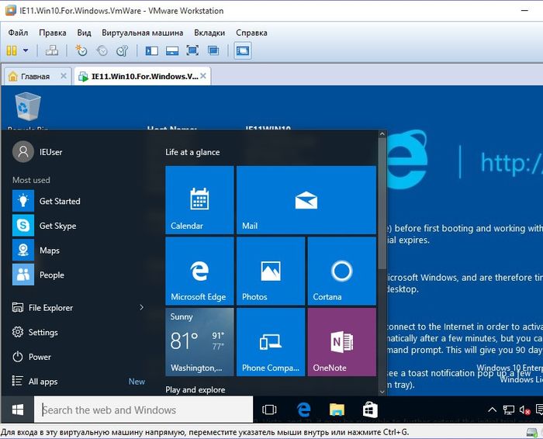
Task: Open Task View on the taskbar
Action: tap(269, 410)
